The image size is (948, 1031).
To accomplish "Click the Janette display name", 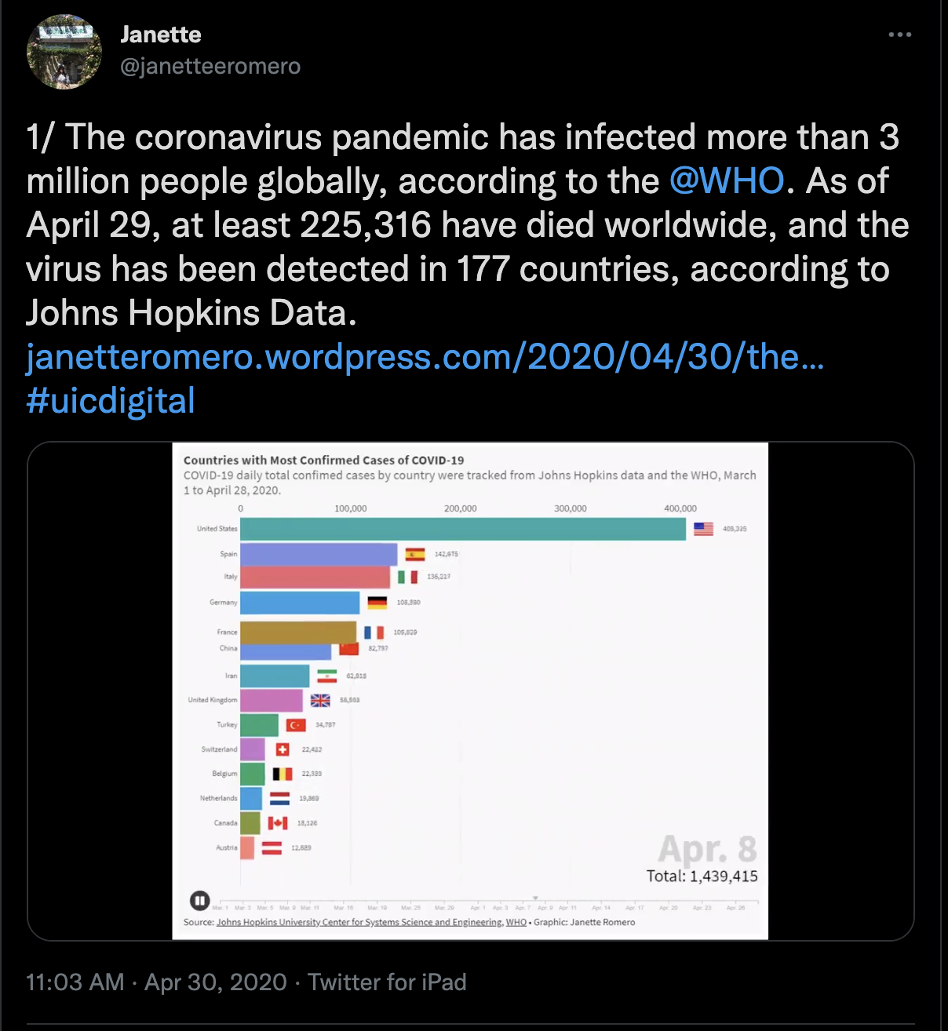I will 161,35.
